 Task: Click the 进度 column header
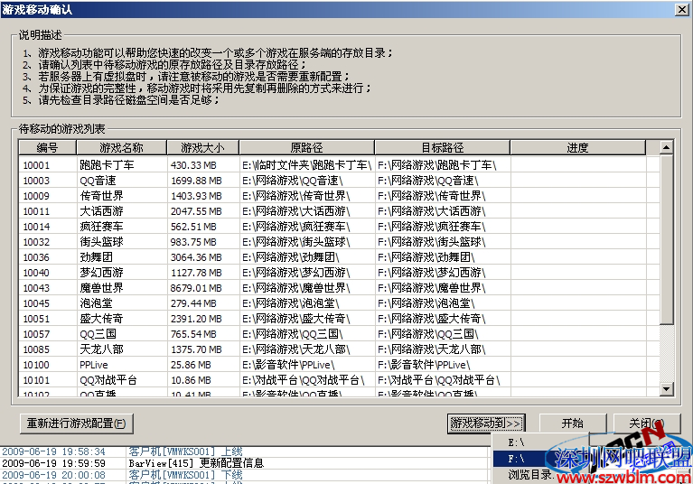577,147
